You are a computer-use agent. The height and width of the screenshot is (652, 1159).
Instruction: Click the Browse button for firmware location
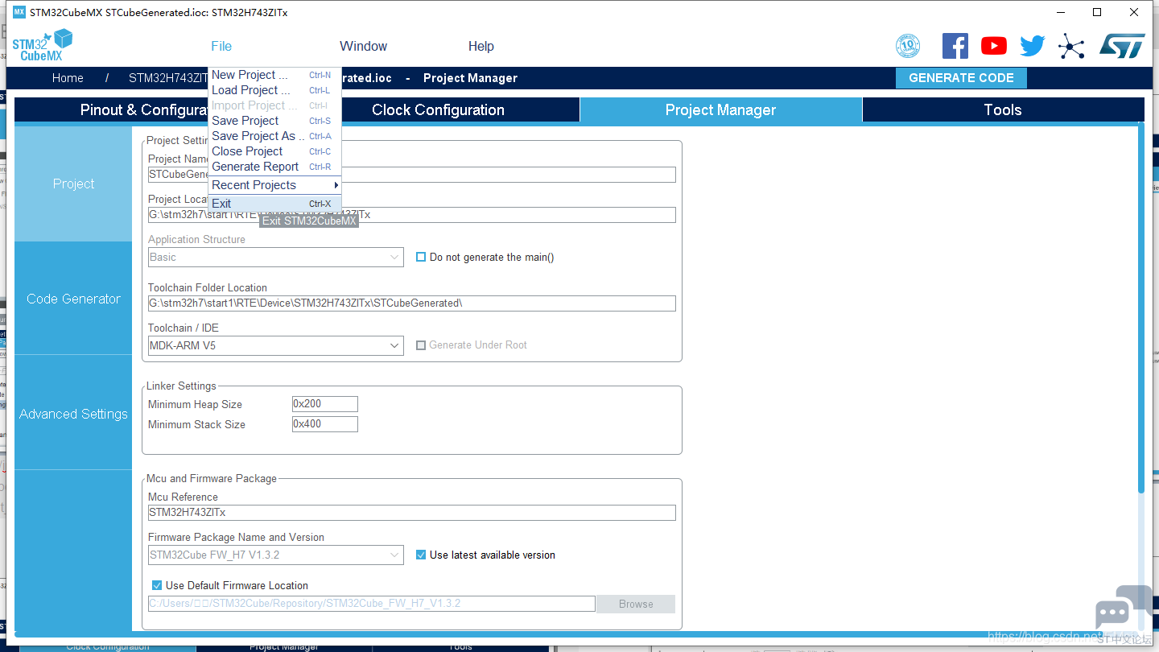(636, 604)
